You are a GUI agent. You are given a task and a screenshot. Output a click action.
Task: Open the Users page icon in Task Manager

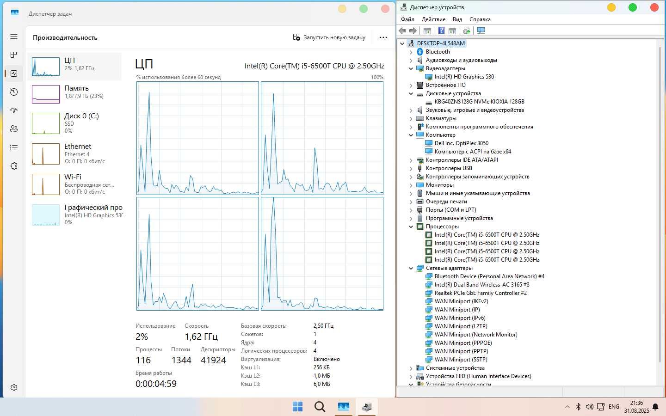[14, 129]
